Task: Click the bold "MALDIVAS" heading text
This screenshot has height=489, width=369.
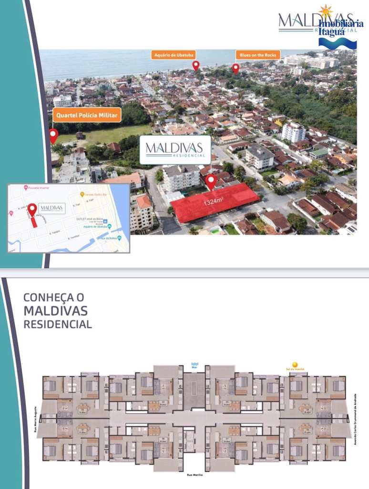Action: (x=55, y=310)
